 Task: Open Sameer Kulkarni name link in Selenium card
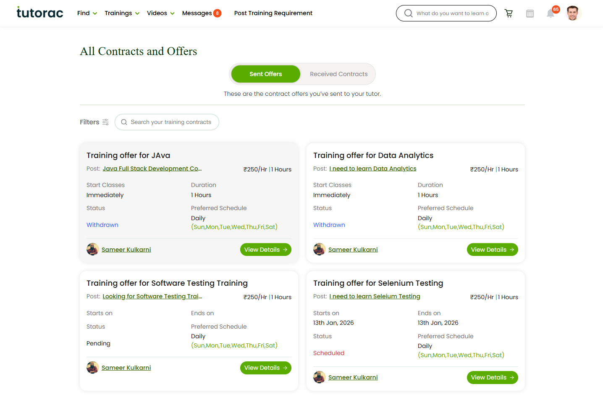click(353, 377)
